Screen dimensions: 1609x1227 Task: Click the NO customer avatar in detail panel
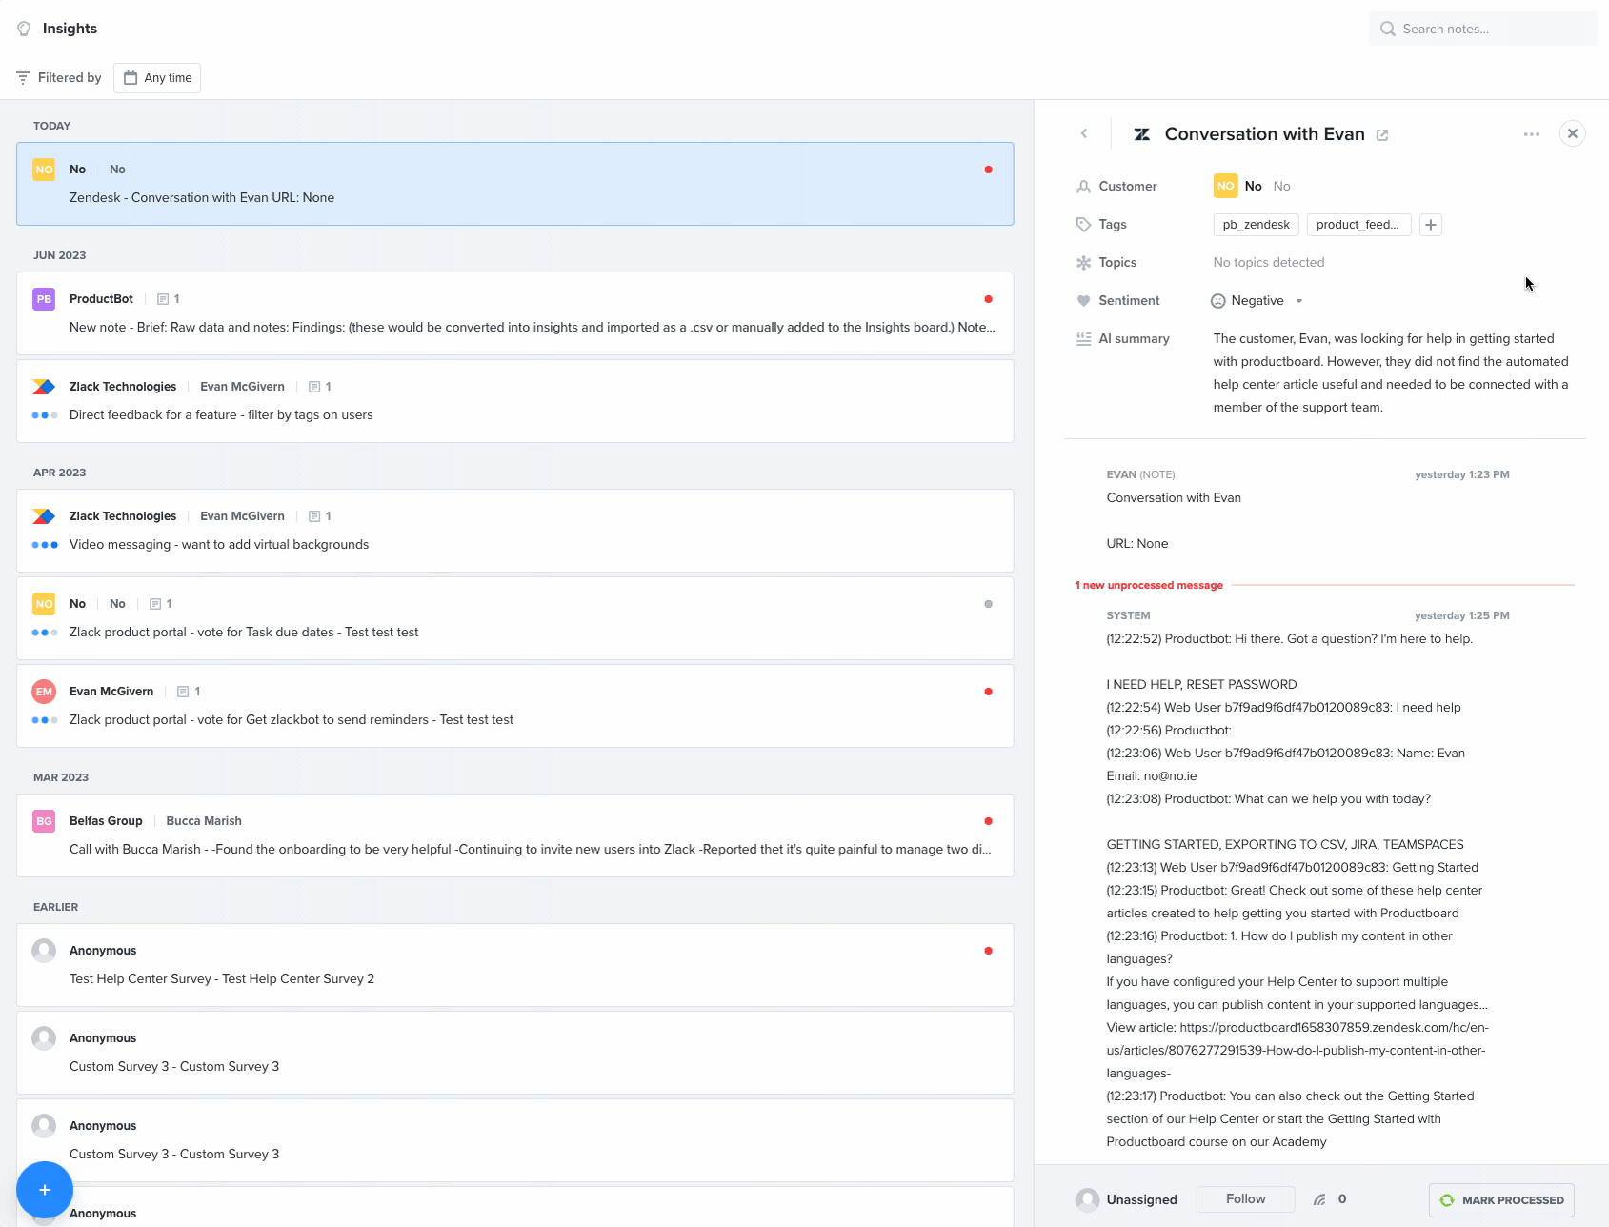click(1225, 186)
